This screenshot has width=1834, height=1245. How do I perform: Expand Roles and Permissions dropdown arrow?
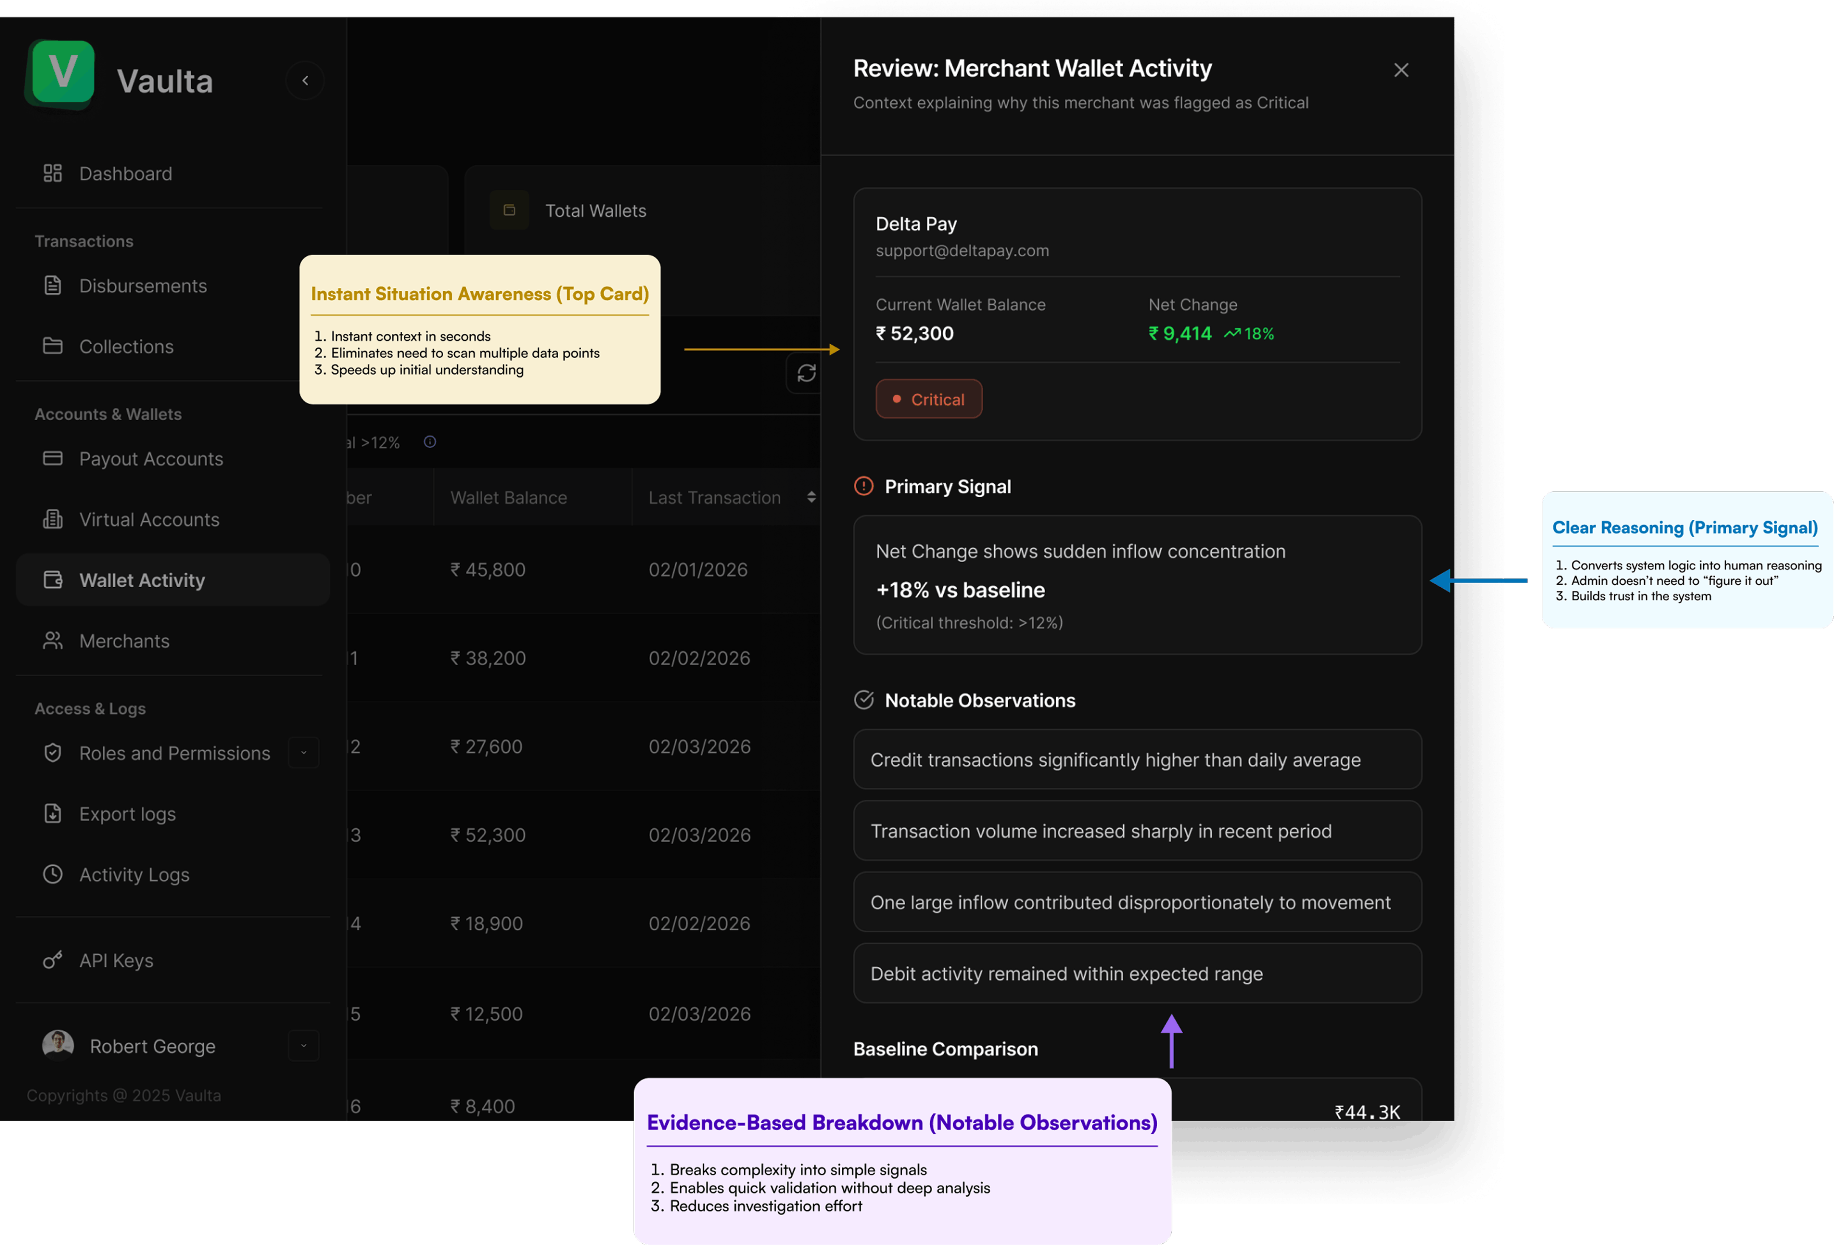(304, 753)
